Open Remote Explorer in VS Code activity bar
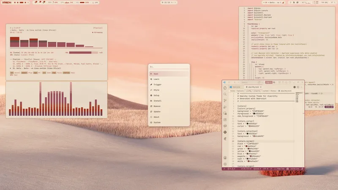Viewport: 338px width, 190px height. click(225, 113)
